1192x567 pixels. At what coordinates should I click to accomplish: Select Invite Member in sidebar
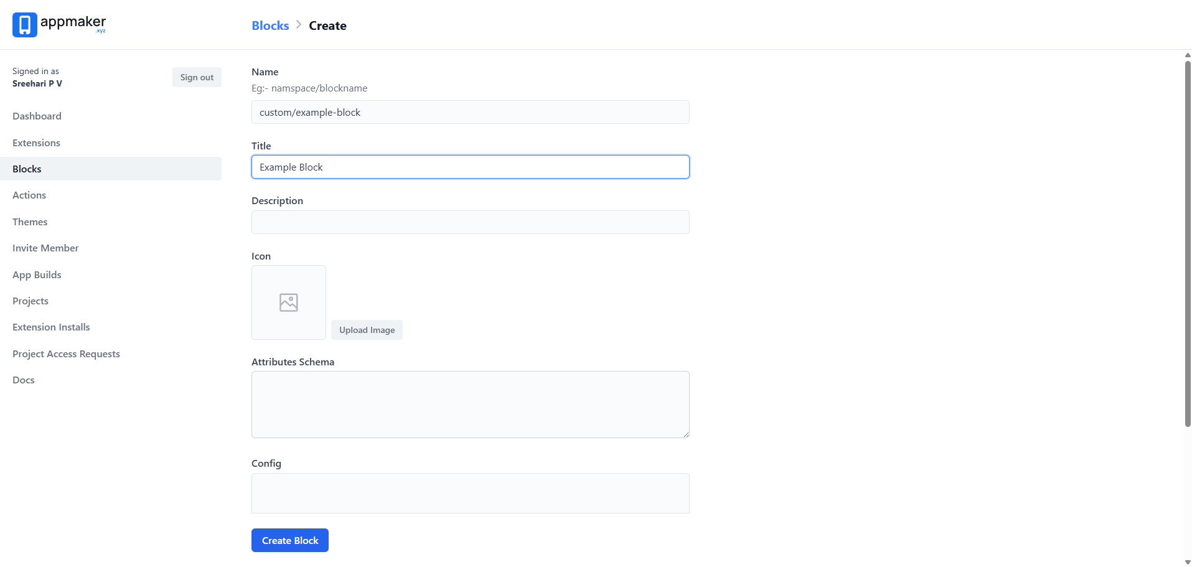pyautogui.click(x=45, y=248)
